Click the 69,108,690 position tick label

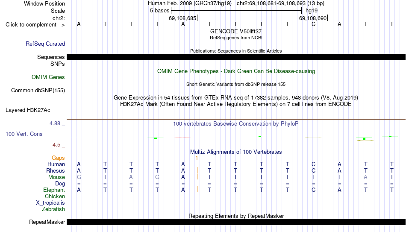[x=313, y=18]
